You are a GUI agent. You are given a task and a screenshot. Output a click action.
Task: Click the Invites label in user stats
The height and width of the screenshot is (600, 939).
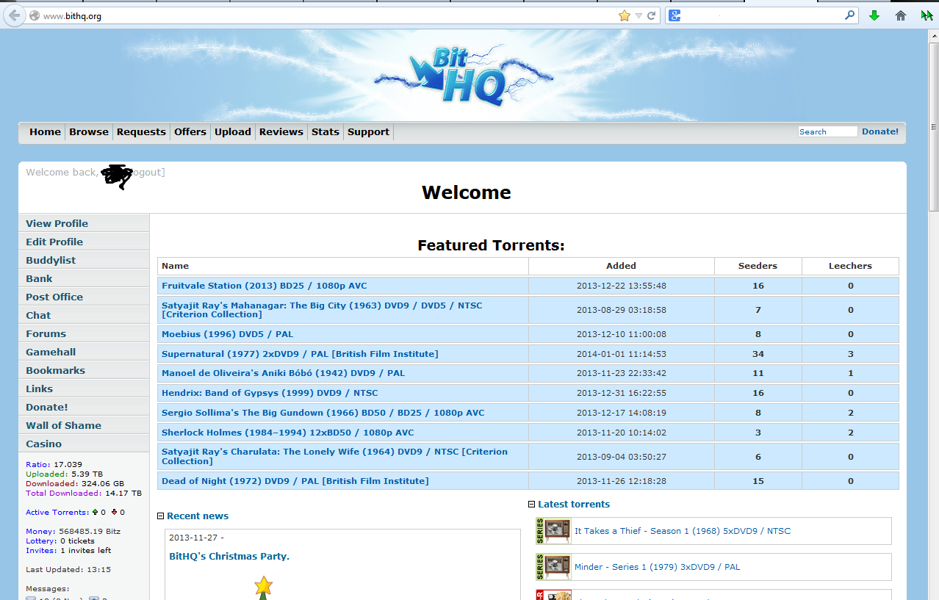(x=40, y=551)
